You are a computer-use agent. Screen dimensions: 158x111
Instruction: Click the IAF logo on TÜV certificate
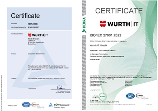click(x=26, y=105)
